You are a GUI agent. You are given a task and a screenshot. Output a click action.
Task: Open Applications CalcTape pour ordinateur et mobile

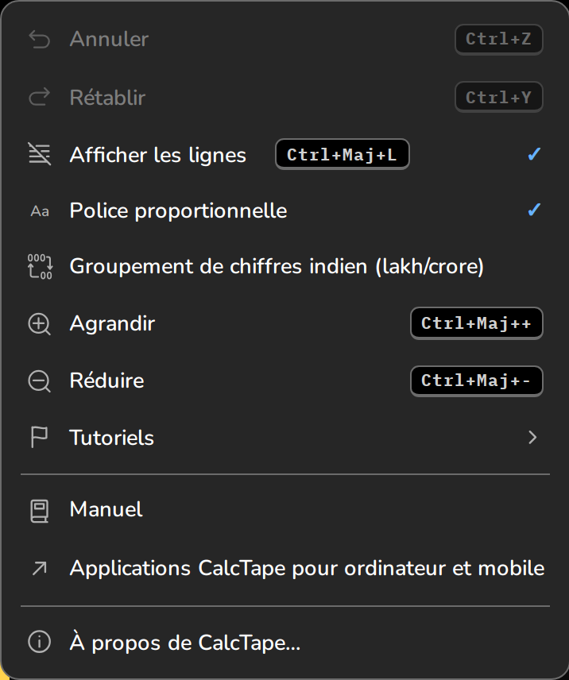tap(284, 568)
